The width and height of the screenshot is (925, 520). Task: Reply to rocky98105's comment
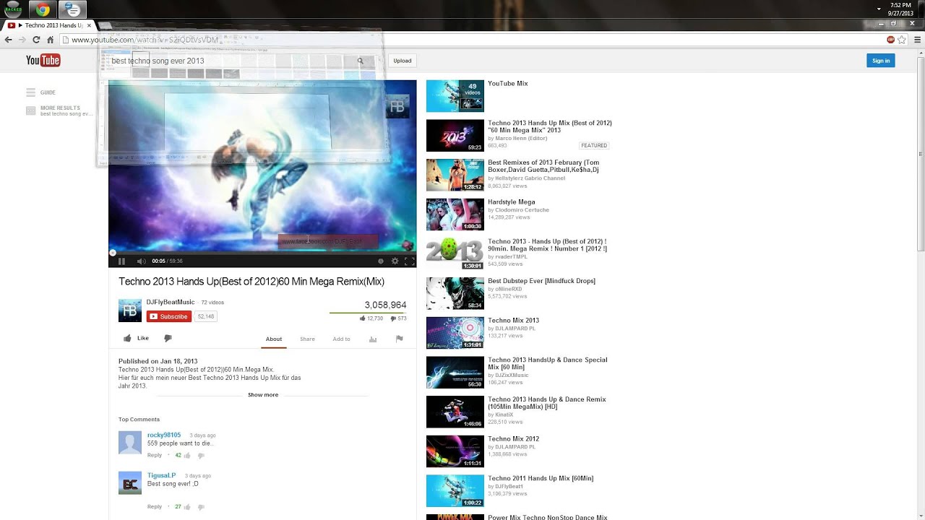tap(155, 456)
